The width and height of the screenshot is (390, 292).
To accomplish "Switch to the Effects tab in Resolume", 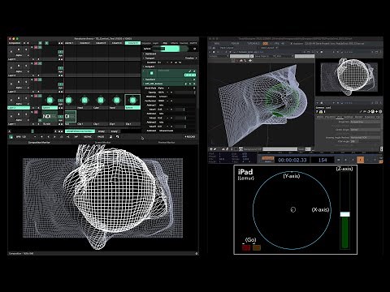I will coord(175,43).
